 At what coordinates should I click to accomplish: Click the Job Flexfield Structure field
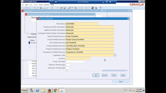(90, 43)
